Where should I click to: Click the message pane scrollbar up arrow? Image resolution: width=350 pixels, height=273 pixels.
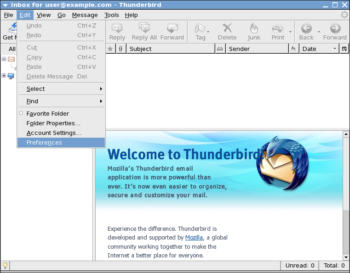pos(346,134)
